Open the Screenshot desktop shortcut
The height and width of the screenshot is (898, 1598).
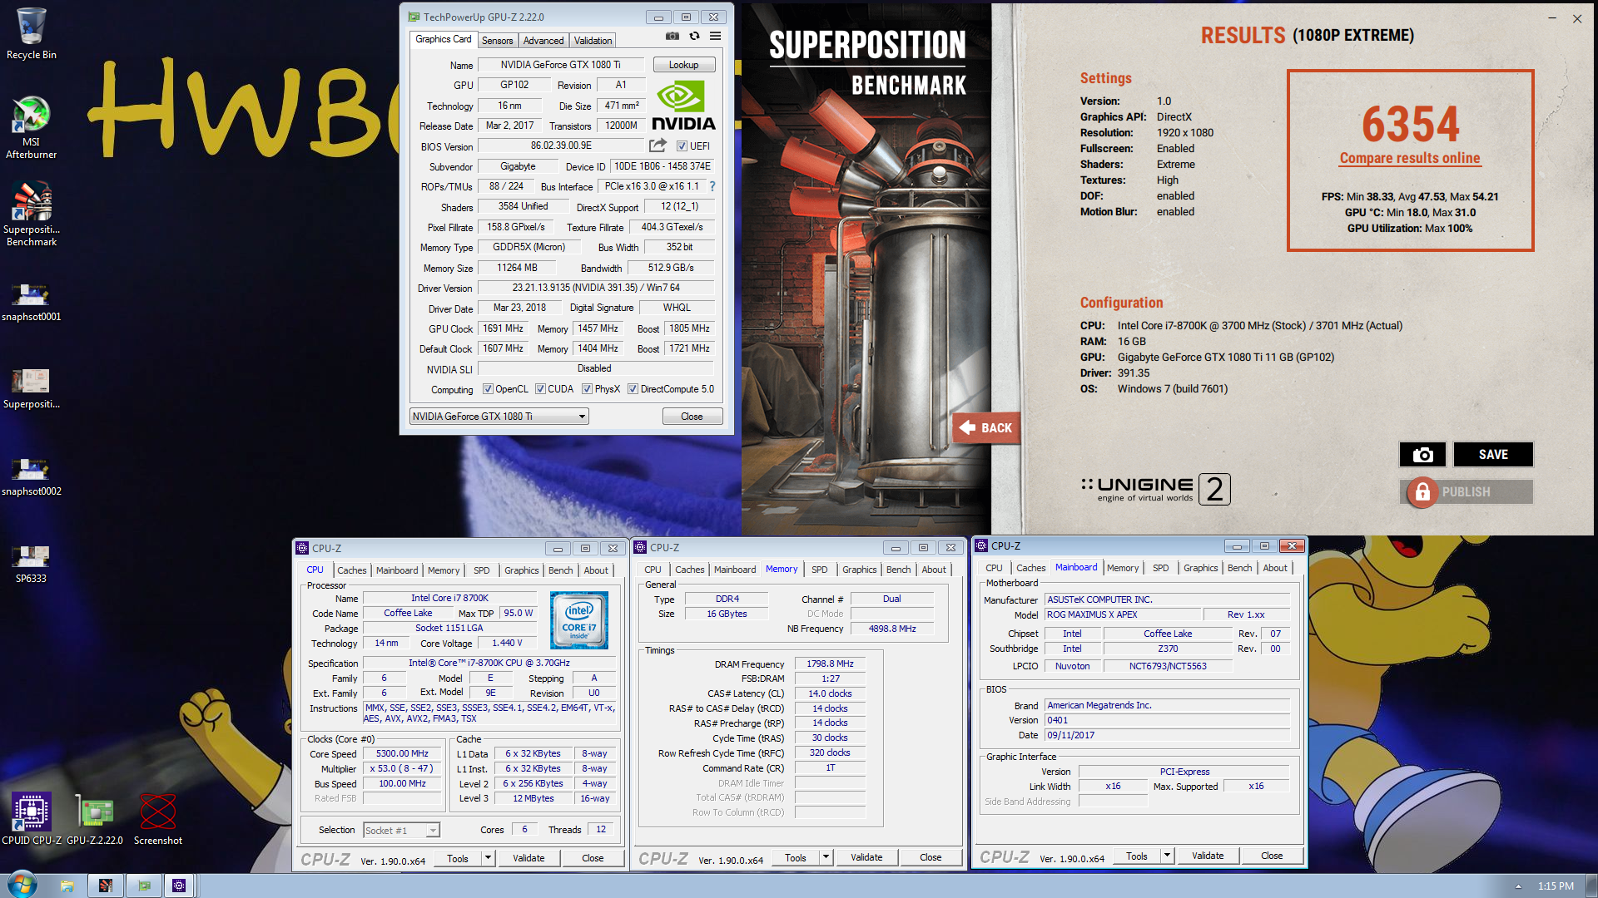[158, 819]
